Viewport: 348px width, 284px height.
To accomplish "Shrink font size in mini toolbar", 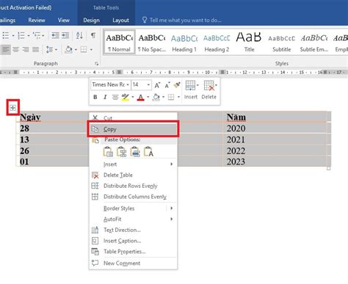I will coord(167,85).
